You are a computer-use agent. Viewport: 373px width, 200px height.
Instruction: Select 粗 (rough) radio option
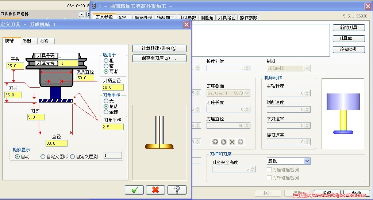(x=106, y=60)
